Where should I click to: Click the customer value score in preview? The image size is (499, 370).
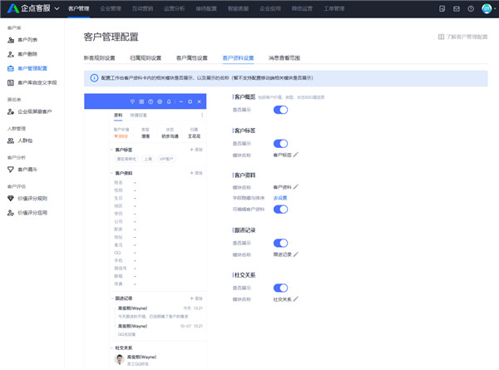click(x=121, y=136)
